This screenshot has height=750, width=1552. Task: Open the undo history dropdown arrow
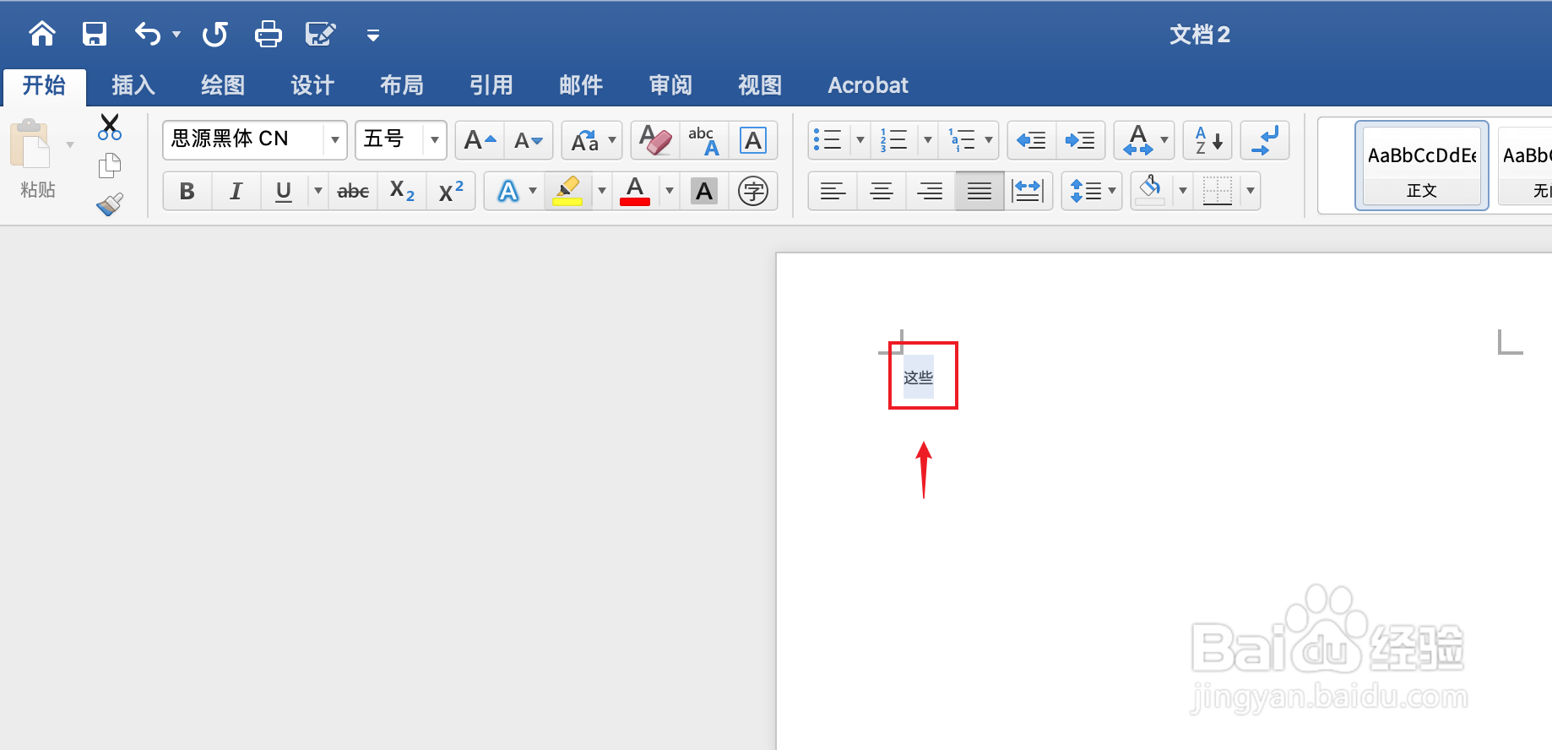[176, 35]
